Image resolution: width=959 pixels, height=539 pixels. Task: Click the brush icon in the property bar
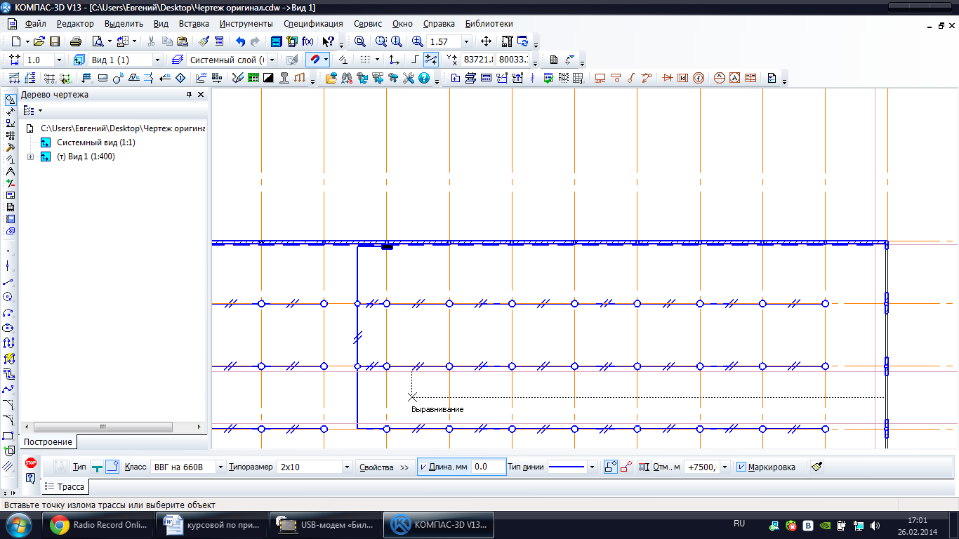pos(816,467)
